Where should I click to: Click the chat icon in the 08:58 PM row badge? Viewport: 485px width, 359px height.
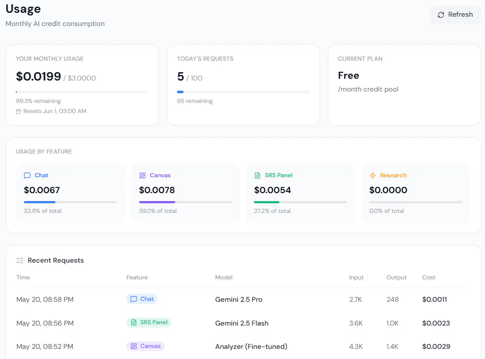click(134, 299)
